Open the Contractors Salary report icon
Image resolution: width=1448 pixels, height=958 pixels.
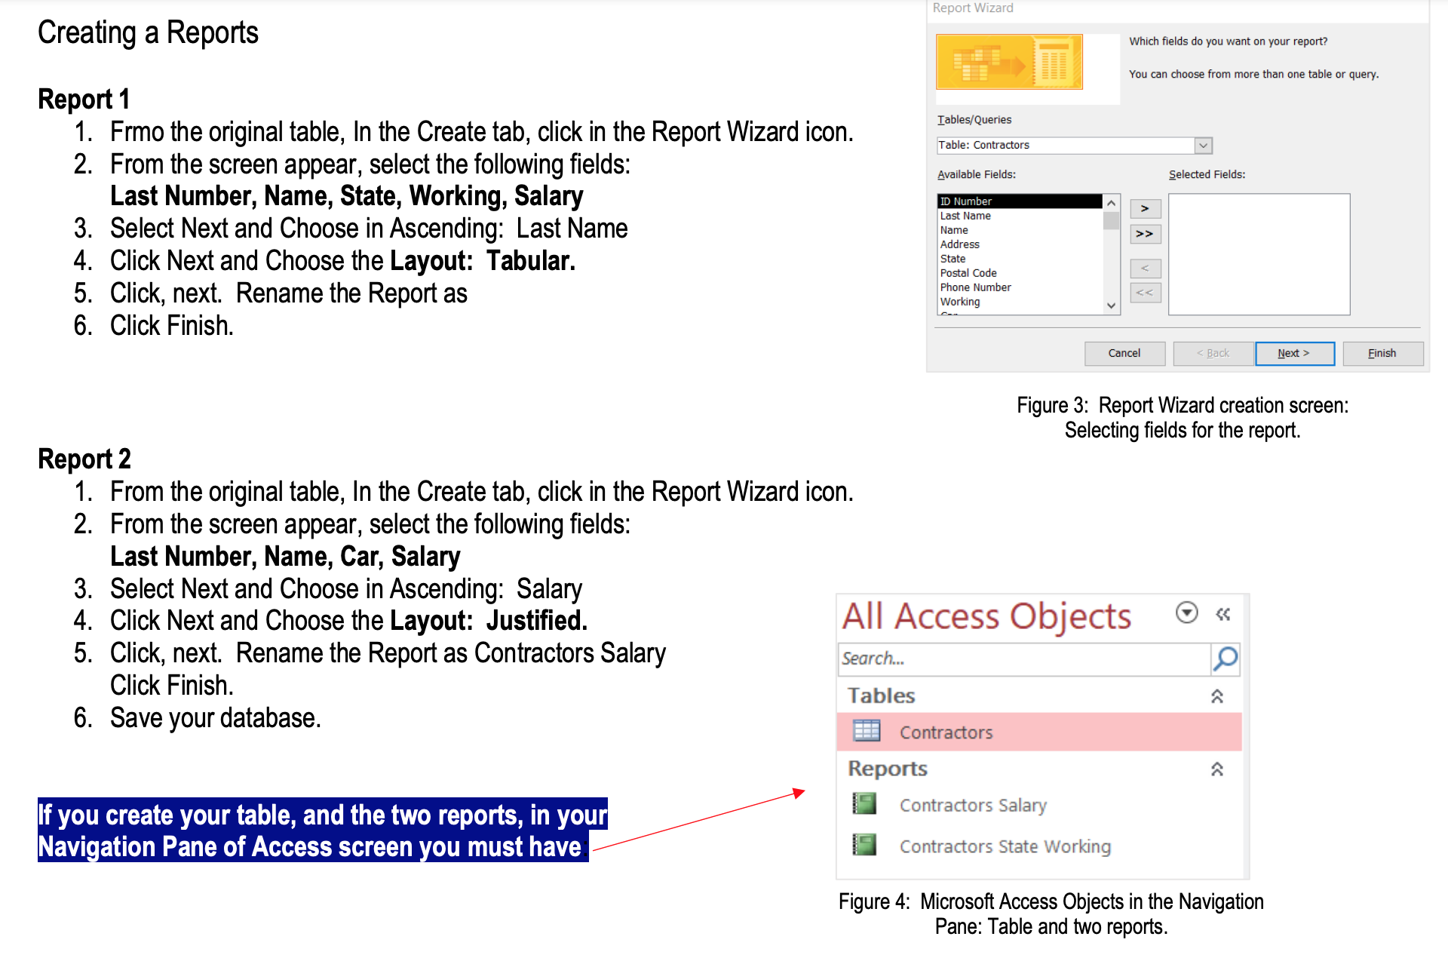865,804
